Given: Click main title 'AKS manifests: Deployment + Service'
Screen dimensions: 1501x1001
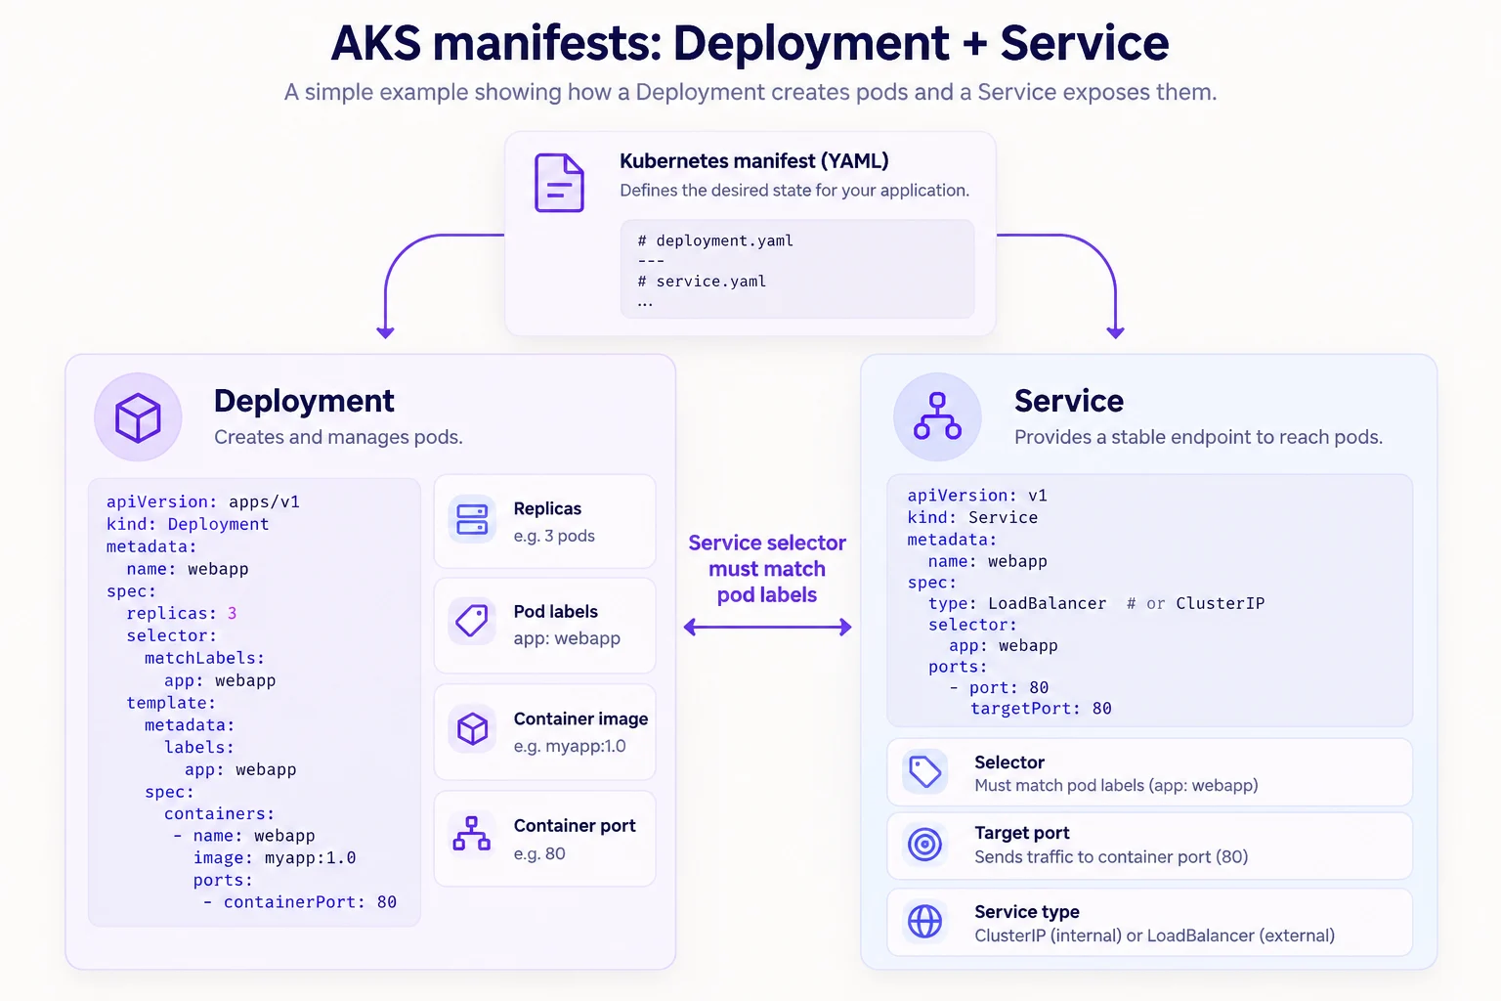Looking at the screenshot, I should click(x=750, y=43).
